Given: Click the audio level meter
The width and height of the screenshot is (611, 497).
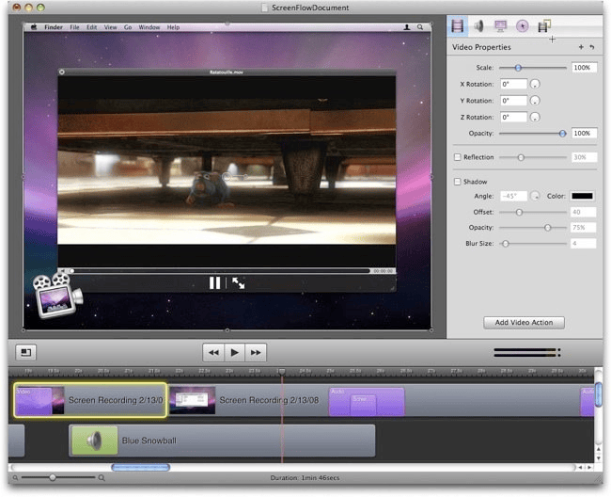Looking at the screenshot, I should pos(527,353).
